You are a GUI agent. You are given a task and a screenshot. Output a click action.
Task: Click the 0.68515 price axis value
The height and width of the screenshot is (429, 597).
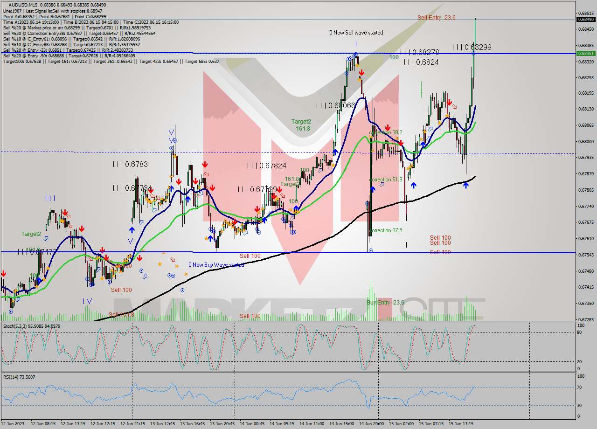[586, 14]
